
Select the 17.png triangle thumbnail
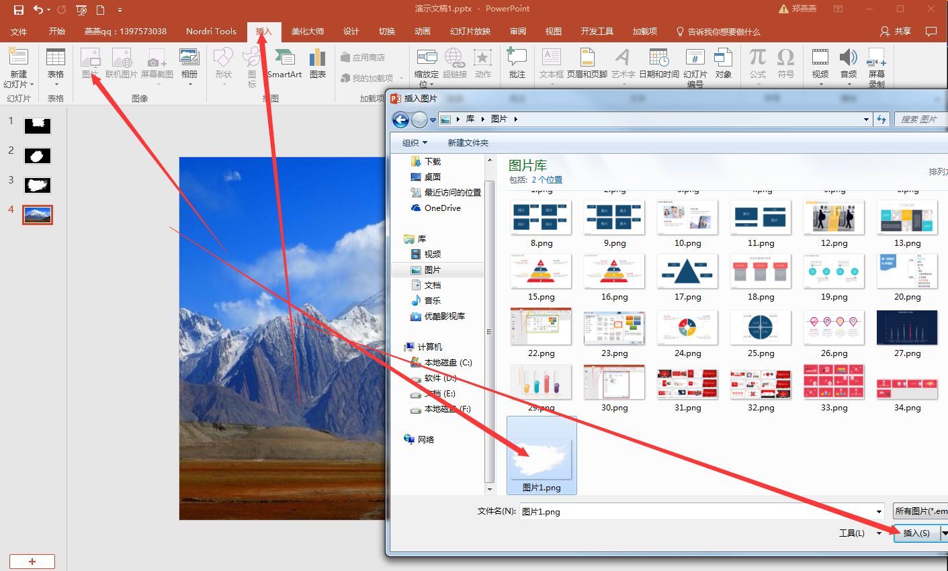[687, 272]
